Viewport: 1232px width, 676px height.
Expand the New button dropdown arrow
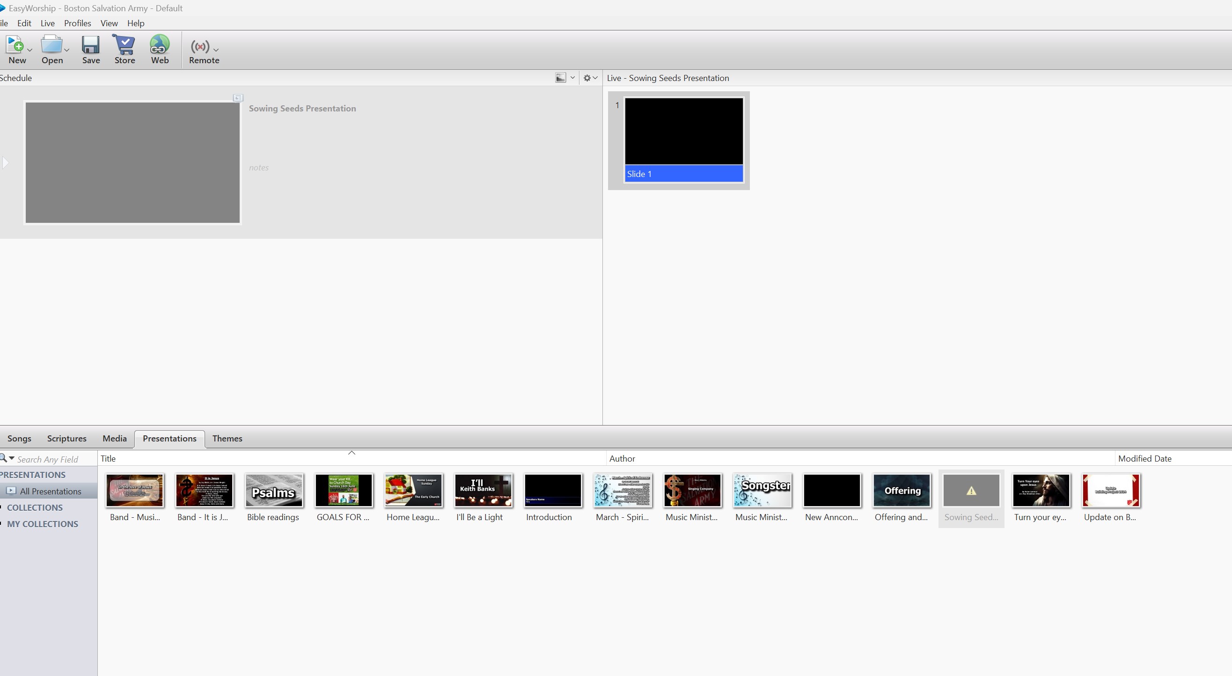(x=29, y=50)
